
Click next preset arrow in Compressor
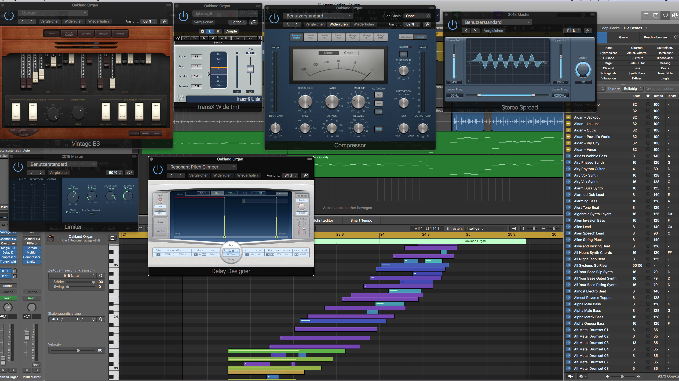pyautogui.click(x=296, y=24)
